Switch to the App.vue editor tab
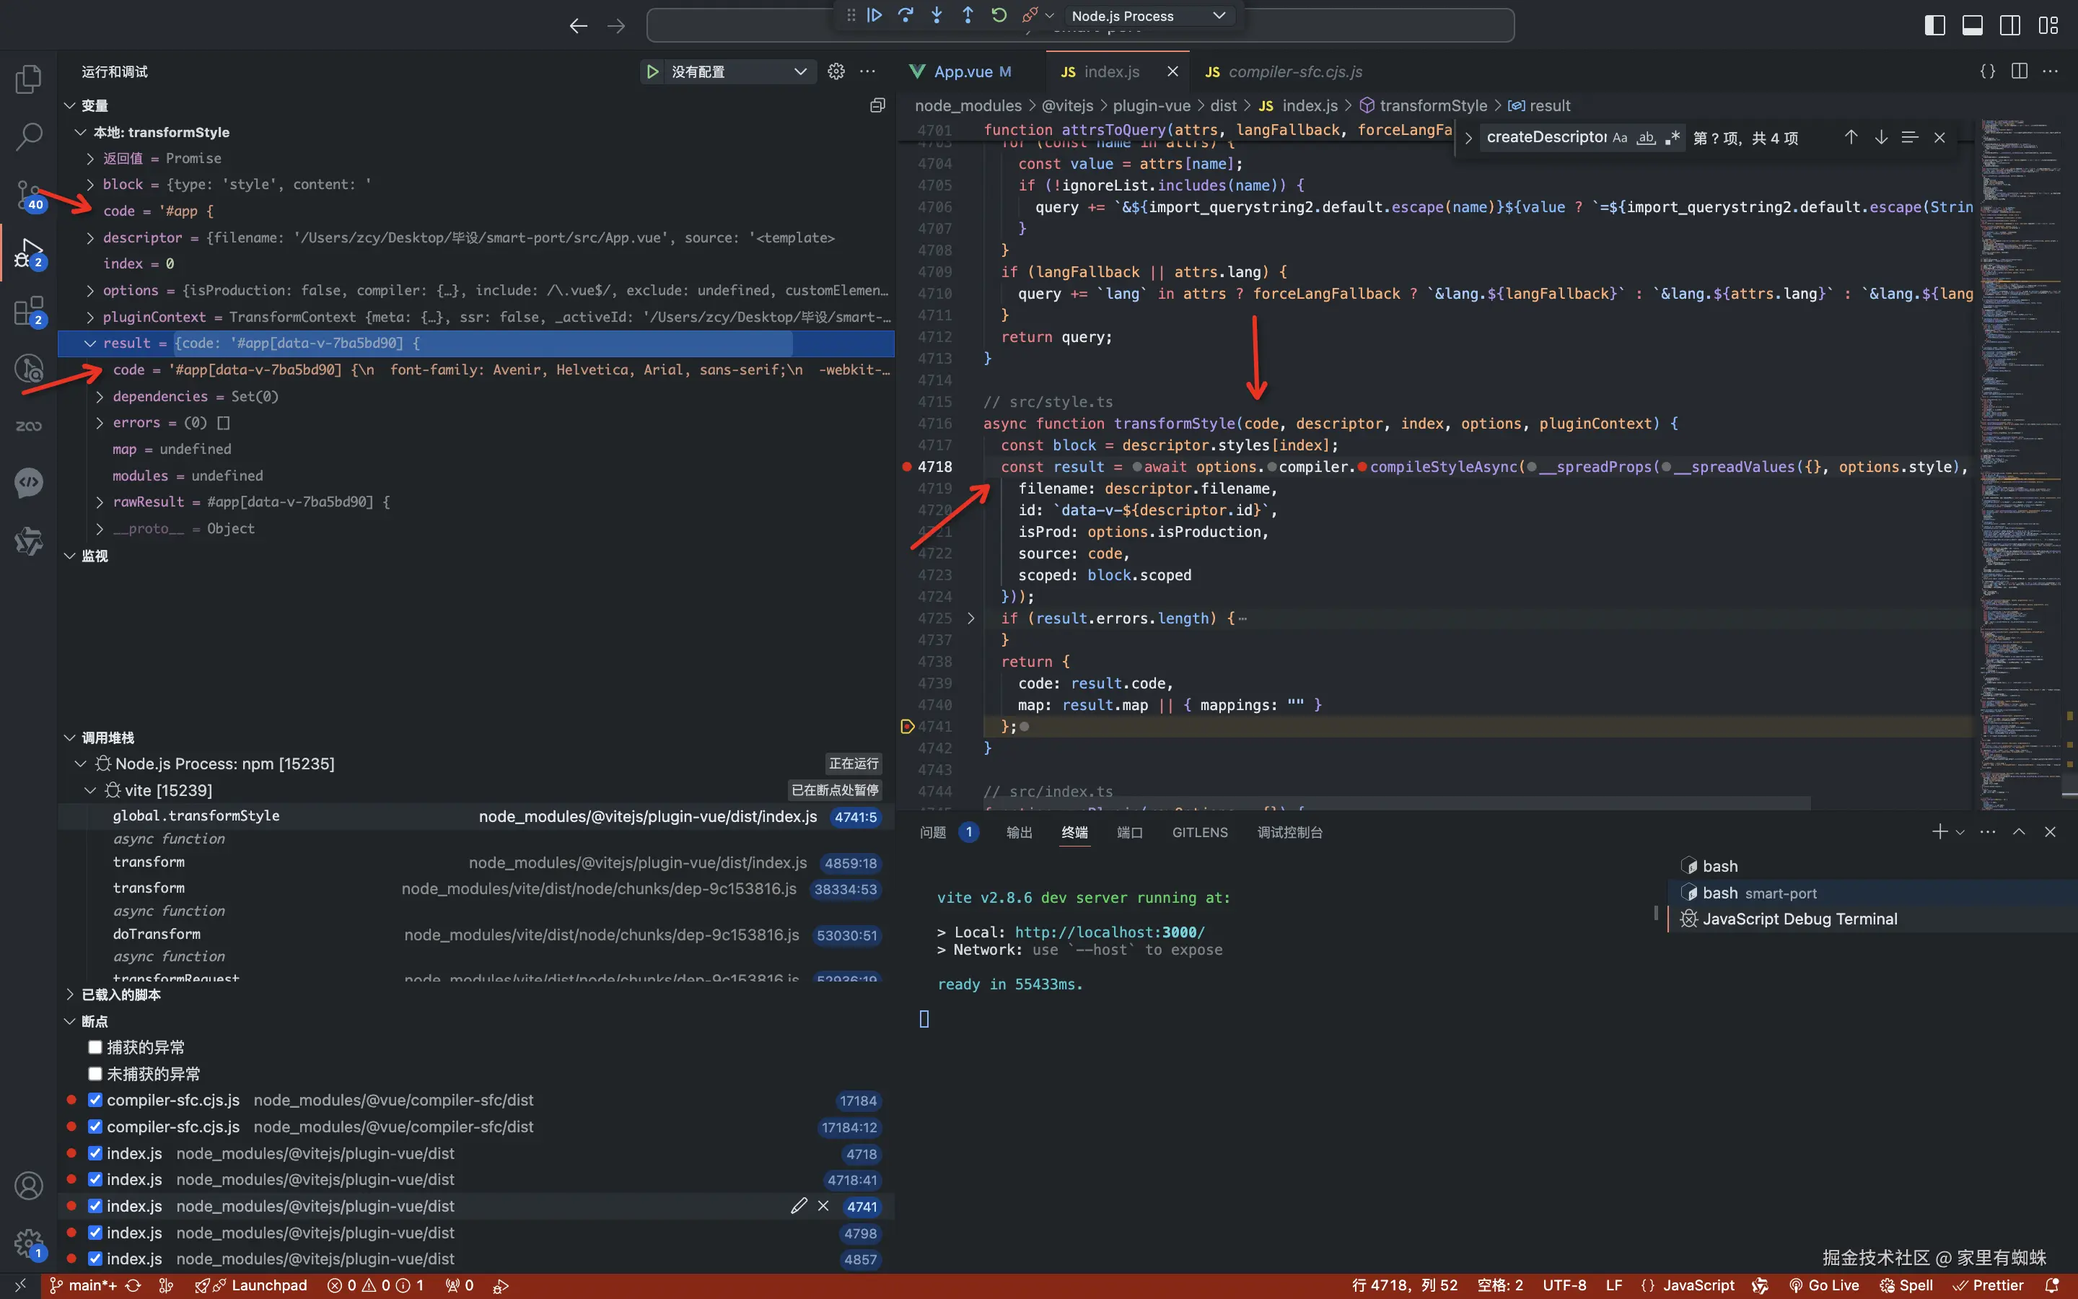The height and width of the screenshot is (1299, 2078). [962, 72]
